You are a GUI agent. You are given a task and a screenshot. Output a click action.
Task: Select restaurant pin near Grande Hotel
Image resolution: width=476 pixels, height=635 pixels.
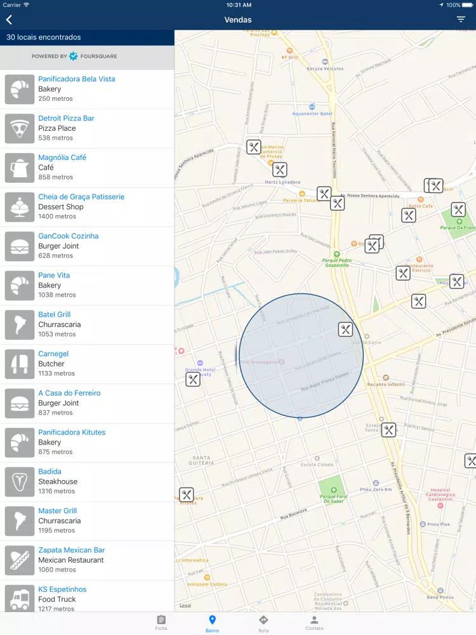coord(193,380)
